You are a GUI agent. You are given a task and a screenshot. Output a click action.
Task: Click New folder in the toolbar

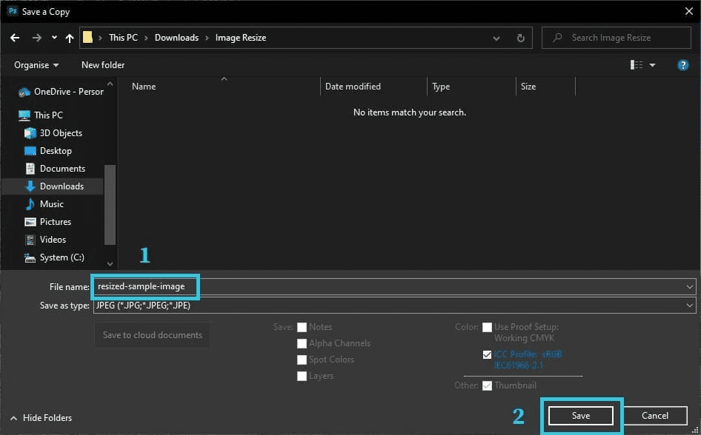103,65
